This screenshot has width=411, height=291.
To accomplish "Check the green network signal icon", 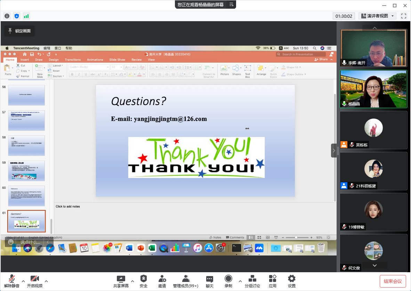I will (26, 16).
